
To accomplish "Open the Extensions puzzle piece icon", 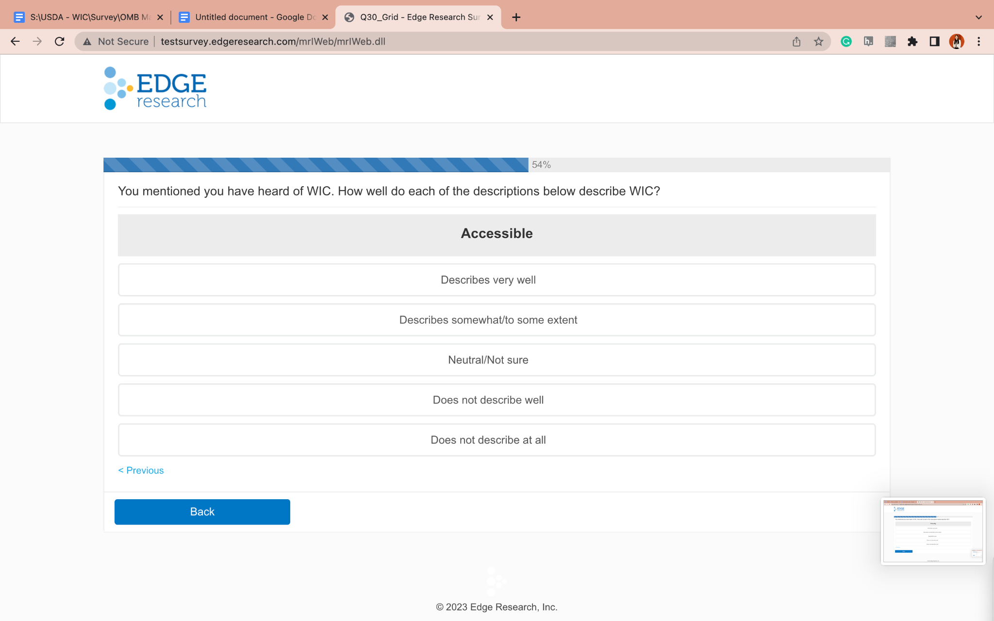I will pyautogui.click(x=912, y=42).
